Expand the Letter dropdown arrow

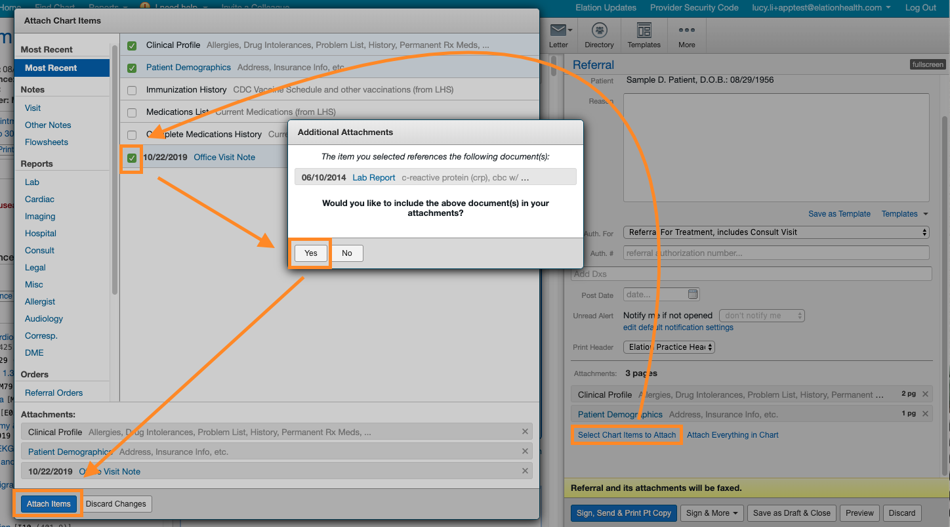point(570,31)
